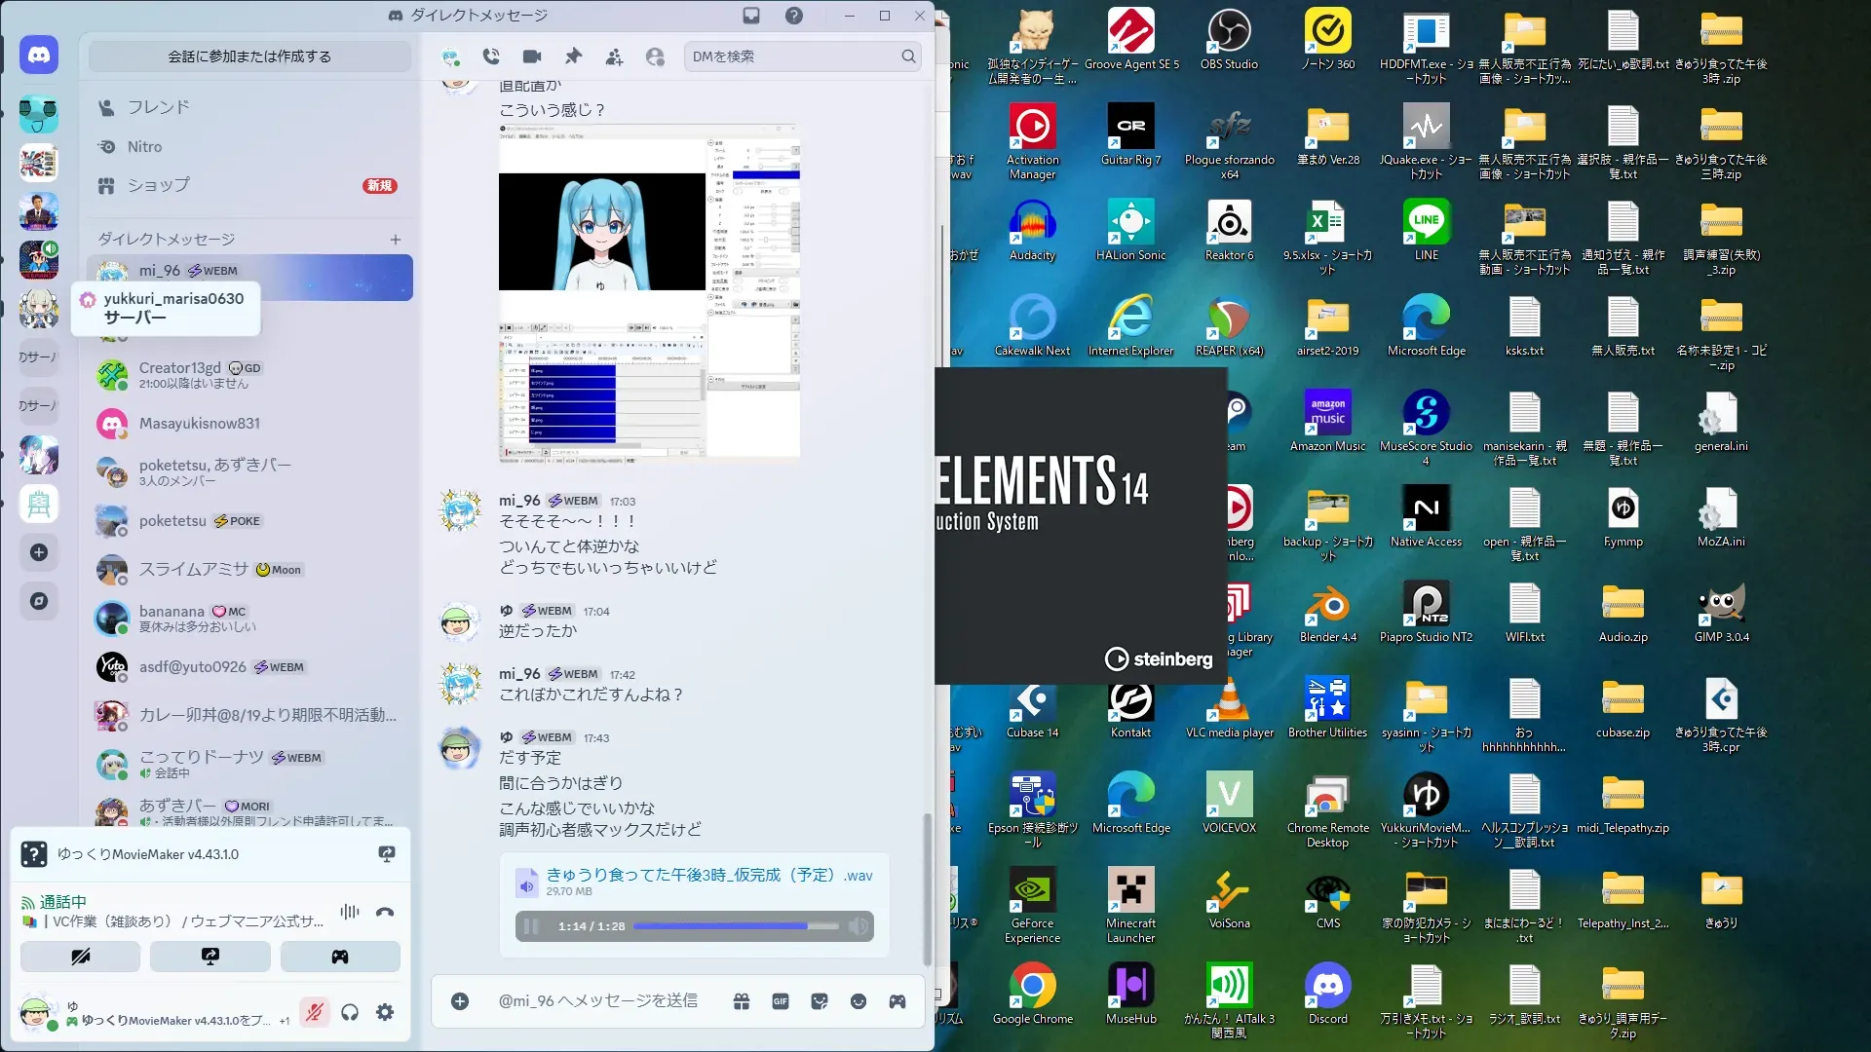1871x1052 pixels.
Task: Open the Friends tab
Action: point(158,107)
